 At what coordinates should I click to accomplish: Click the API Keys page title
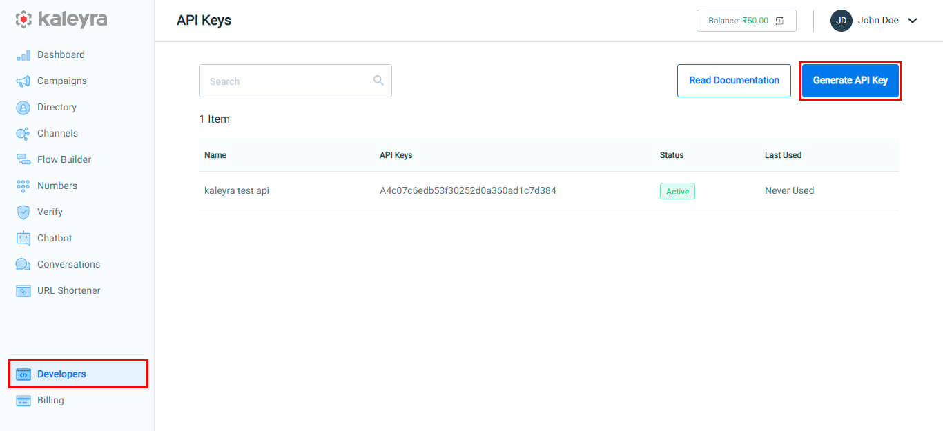204,21
